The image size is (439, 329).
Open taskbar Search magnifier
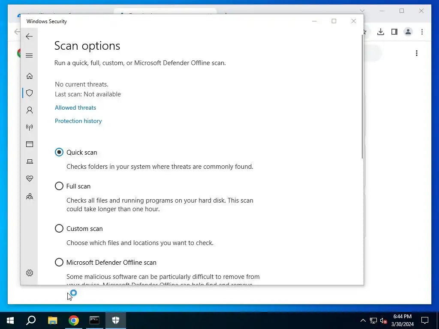tap(31, 320)
